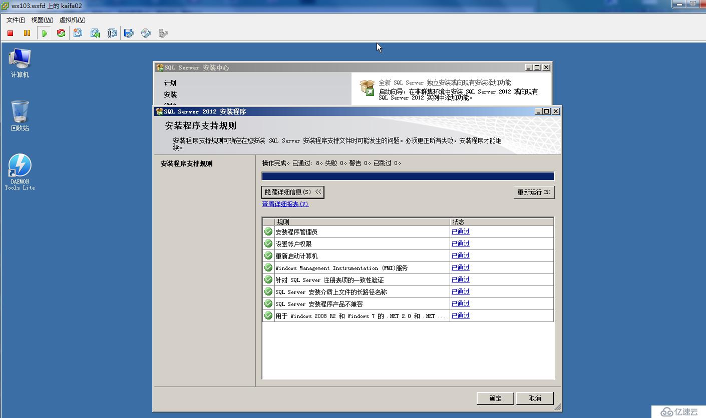Select the 计算机 desktop icon
The image size is (706, 418).
pyautogui.click(x=20, y=63)
